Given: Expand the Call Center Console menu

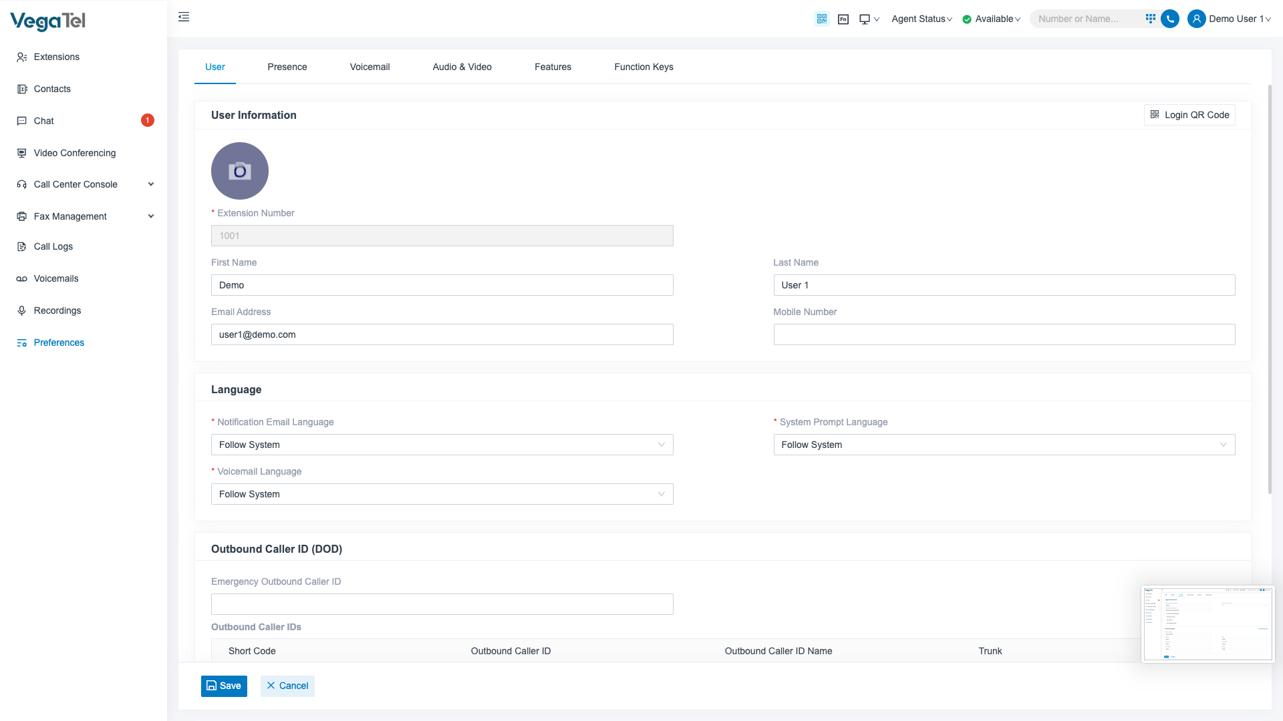Looking at the screenshot, I should (x=76, y=184).
